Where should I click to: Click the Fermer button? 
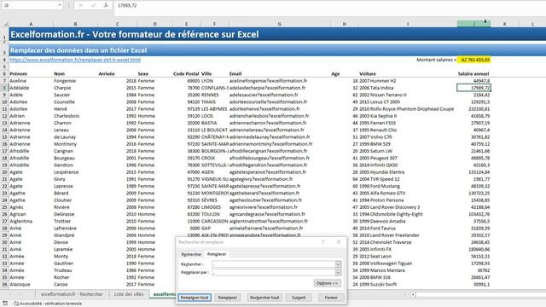[x=331, y=298]
